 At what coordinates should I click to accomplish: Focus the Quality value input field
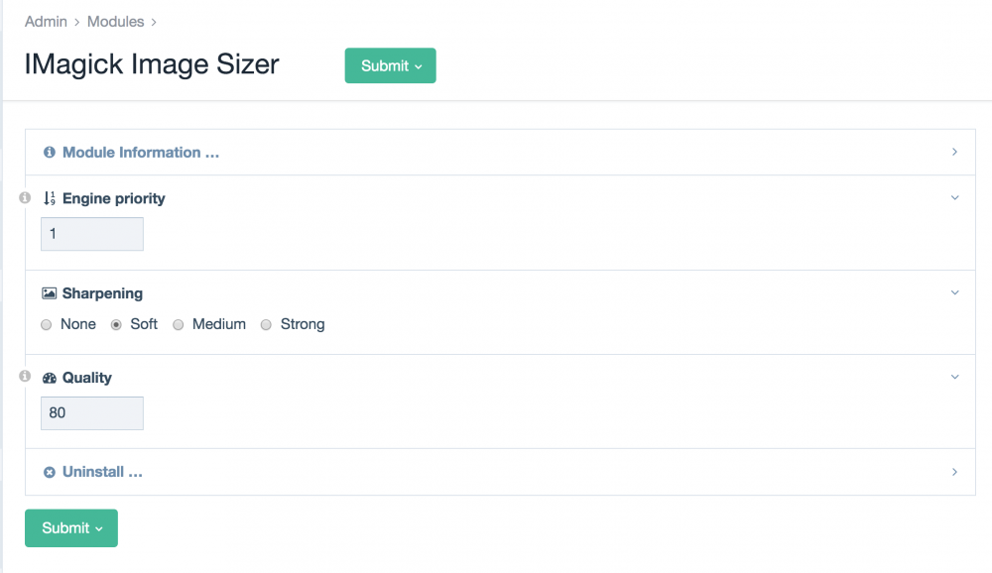click(91, 413)
